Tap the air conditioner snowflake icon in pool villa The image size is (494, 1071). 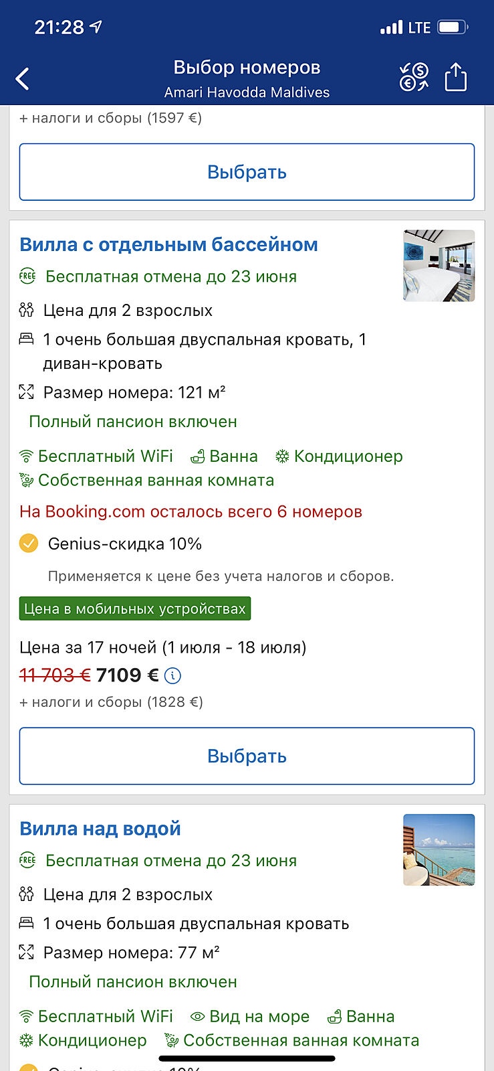coord(283,457)
